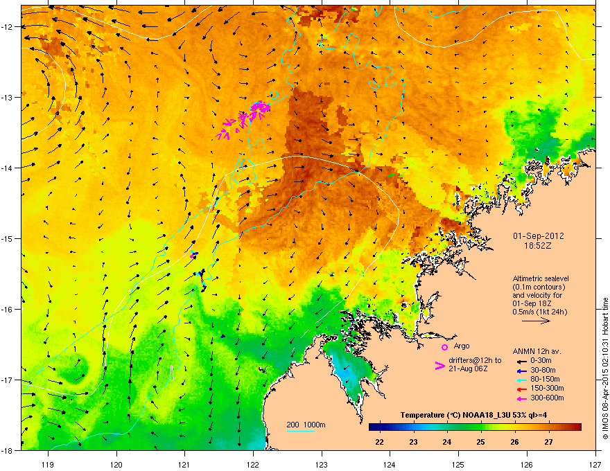This screenshot has width=610, height=471.
Task: Click the magenta 300-600m legend arrow
Action: (521, 398)
